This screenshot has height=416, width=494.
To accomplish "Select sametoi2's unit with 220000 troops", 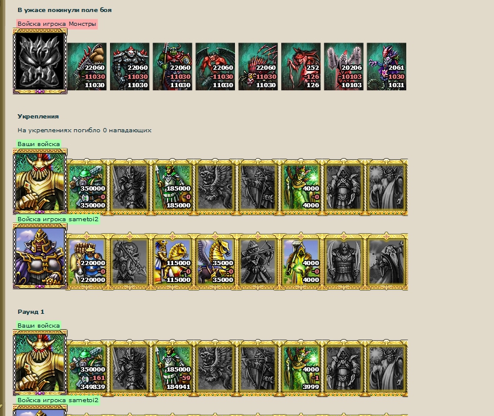I will tap(87, 262).
